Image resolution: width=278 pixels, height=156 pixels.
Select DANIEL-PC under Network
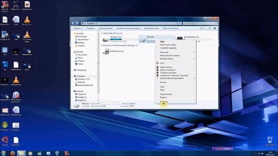click(x=82, y=97)
